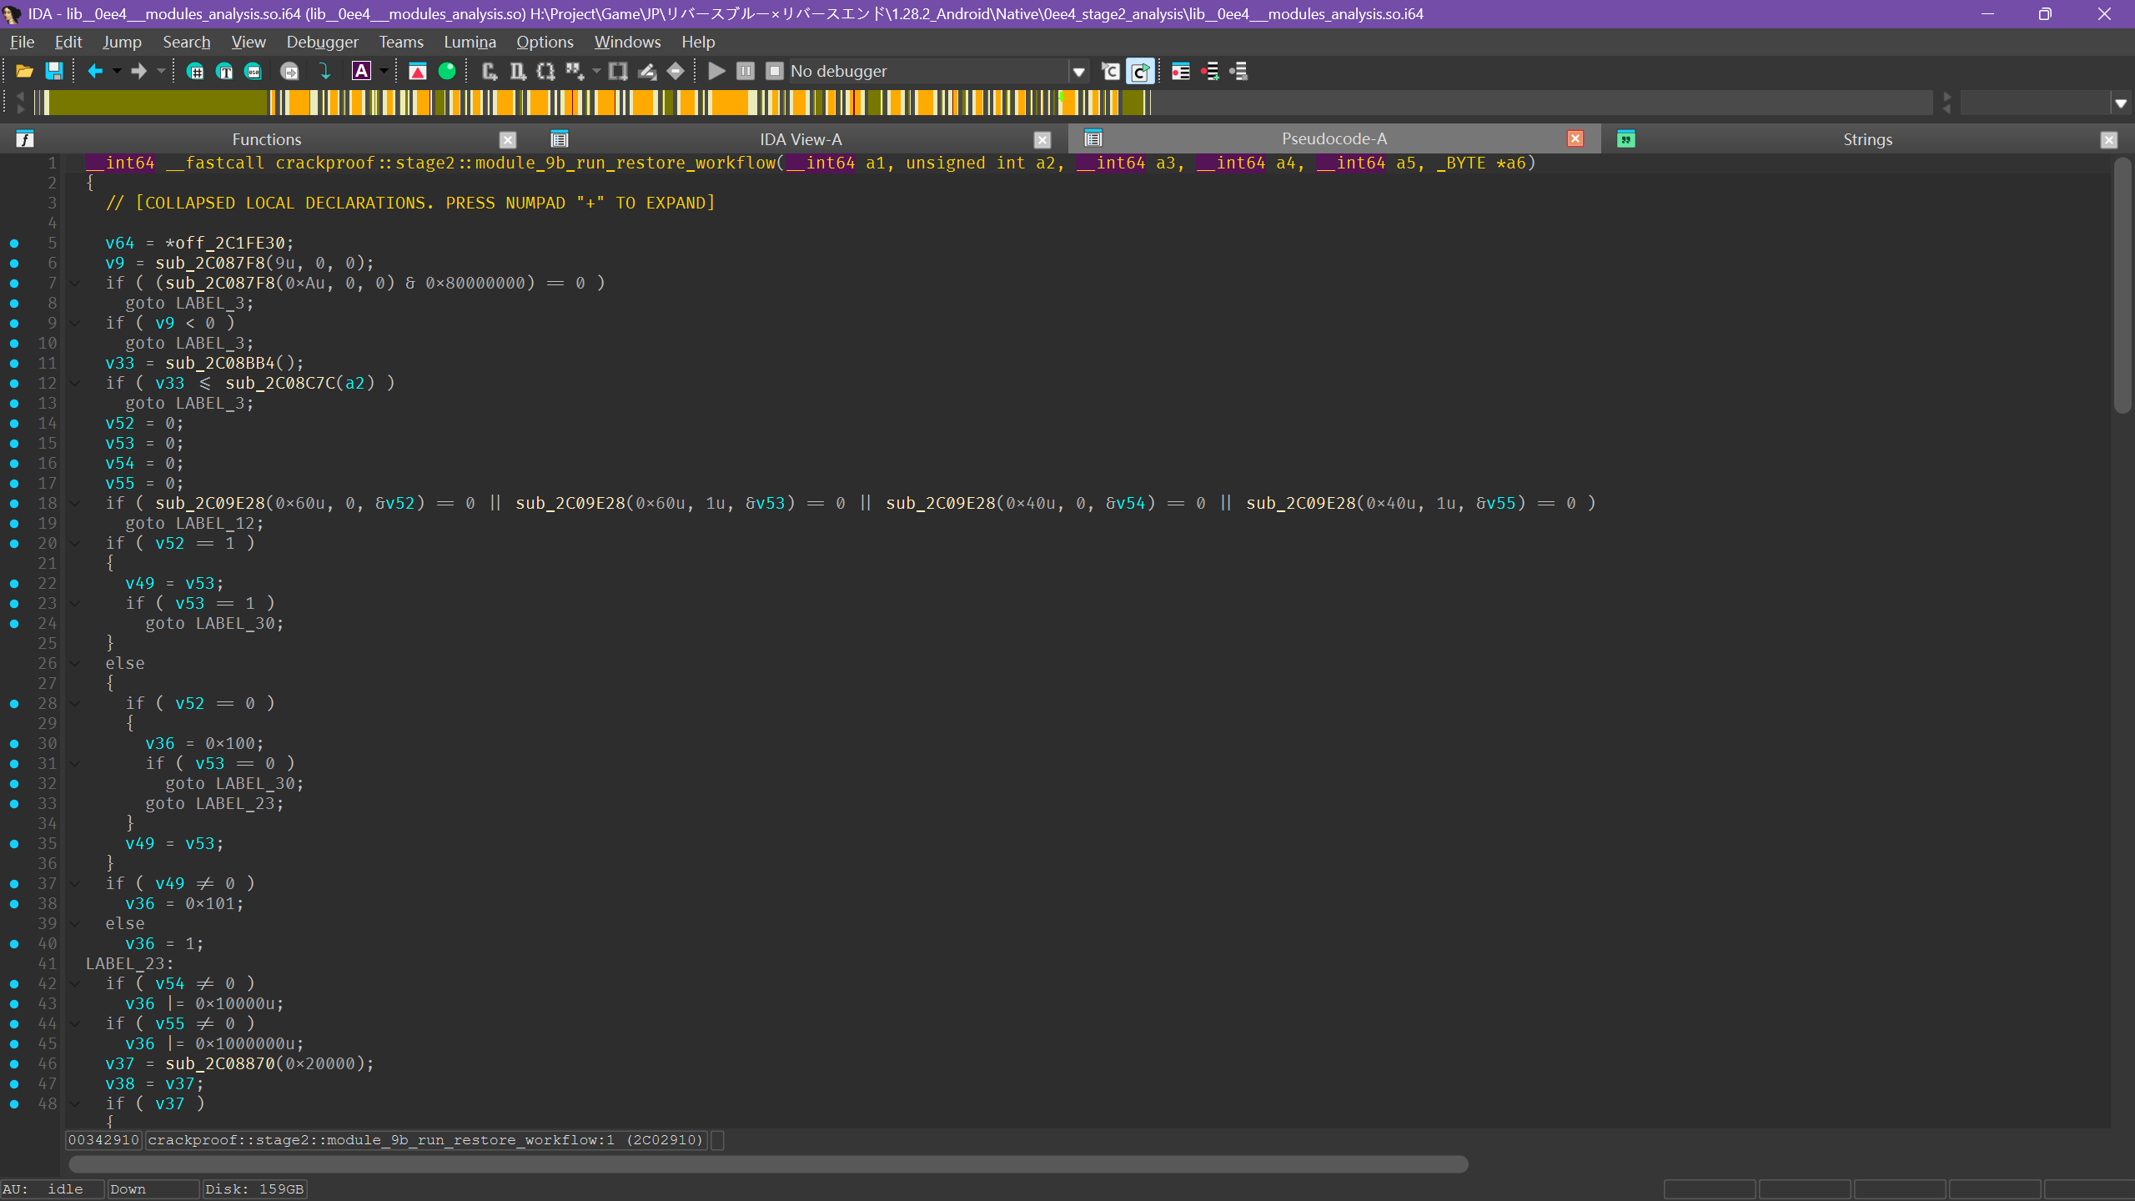Screen dimensions: 2135x1201
Task: Start the debugger process with play
Action: (x=716, y=72)
